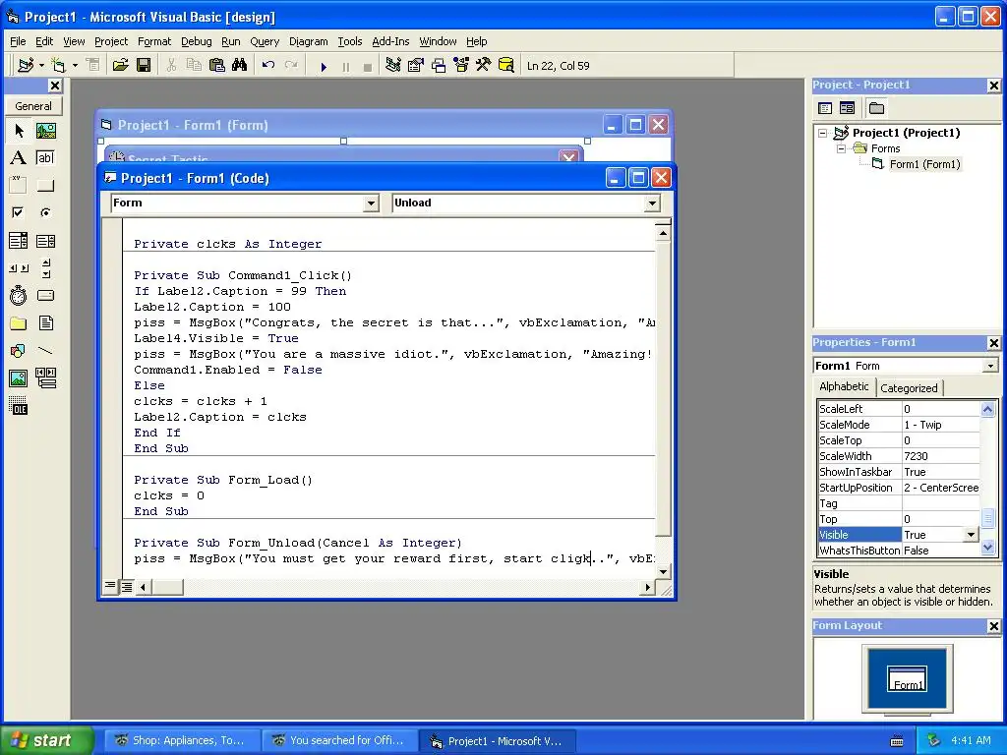1007x755 pixels.
Task: Select the TextBox control tool
Action: (x=45, y=158)
